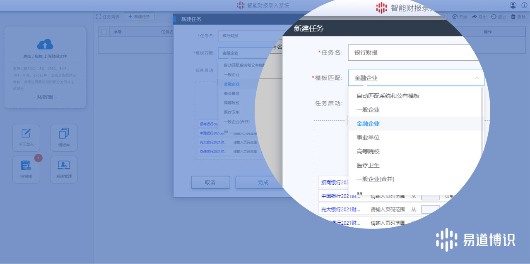Open the 模板库 template library
The width and height of the screenshot is (530, 264).
point(64,138)
